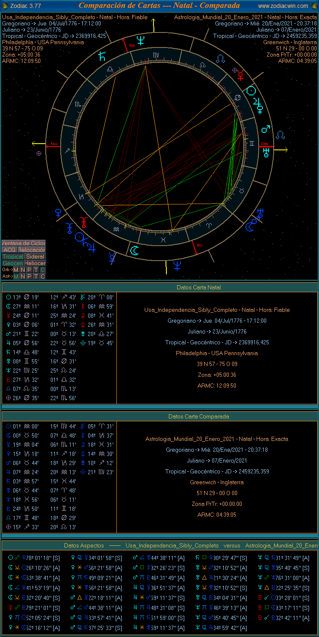Click the Relocación button
This screenshot has width=319, height=637.
[x=32, y=250]
